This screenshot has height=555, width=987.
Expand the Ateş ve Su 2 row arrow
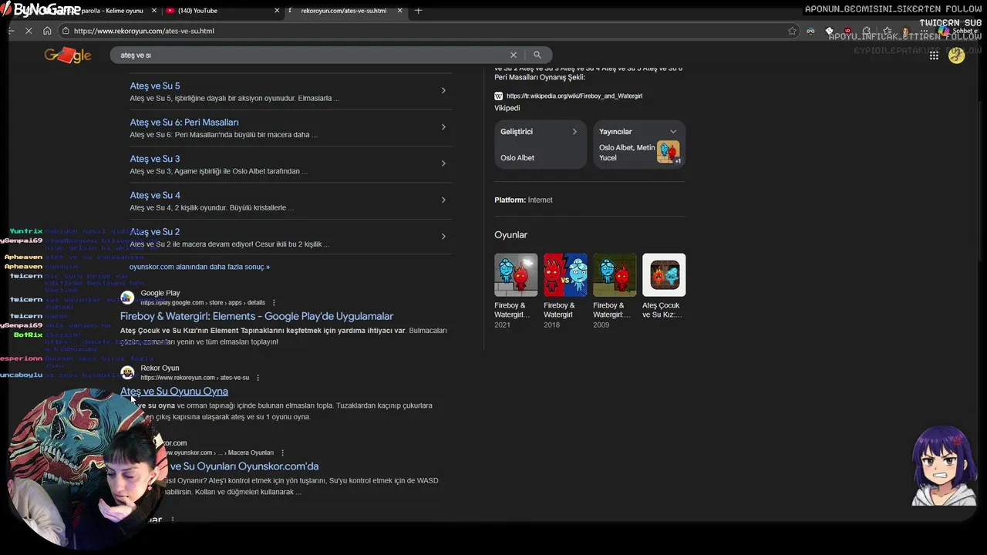click(443, 236)
